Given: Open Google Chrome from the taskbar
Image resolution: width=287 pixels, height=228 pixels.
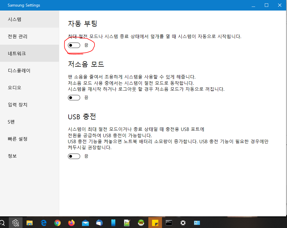Looking at the screenshot, I should [x=58, y=223].
